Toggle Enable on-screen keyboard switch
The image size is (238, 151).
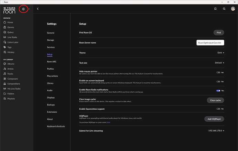[x=218, y=82]
